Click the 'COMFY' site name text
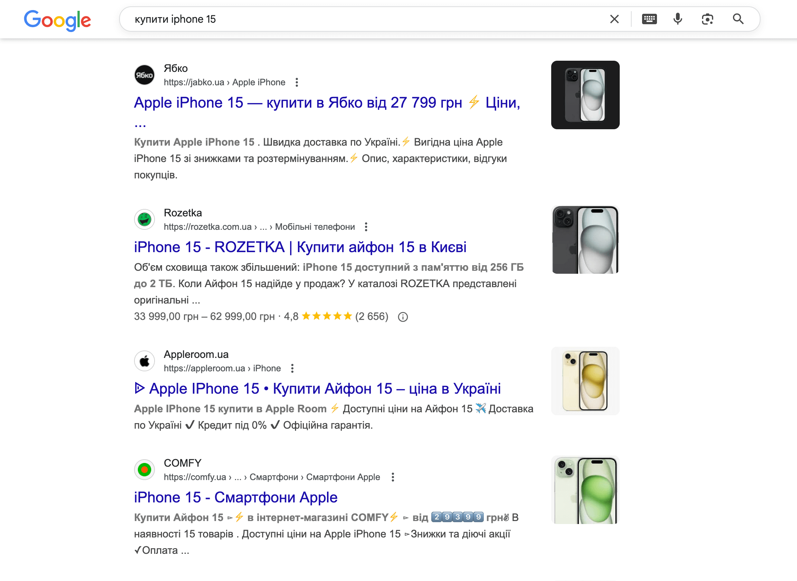The image size is (797, 581). coord(182,463)
